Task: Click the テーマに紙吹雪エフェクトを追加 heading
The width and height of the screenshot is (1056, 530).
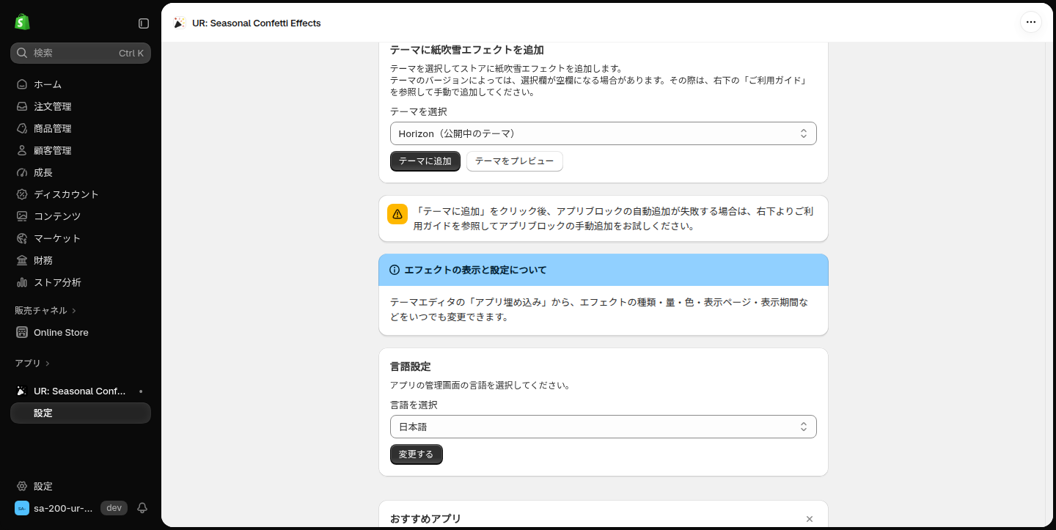Action: [467, 50]
